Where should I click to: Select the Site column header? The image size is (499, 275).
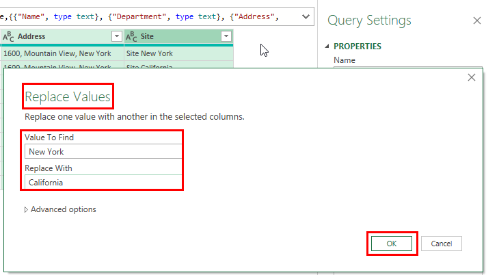178,37
